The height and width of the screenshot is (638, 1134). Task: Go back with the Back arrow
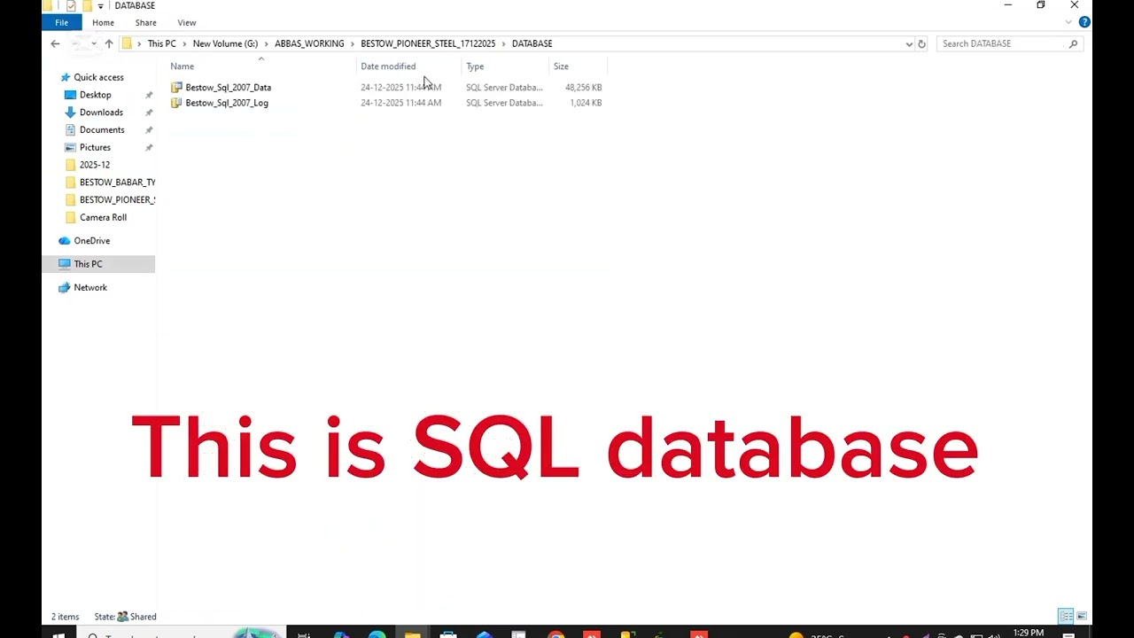click(x=55, y=43)
